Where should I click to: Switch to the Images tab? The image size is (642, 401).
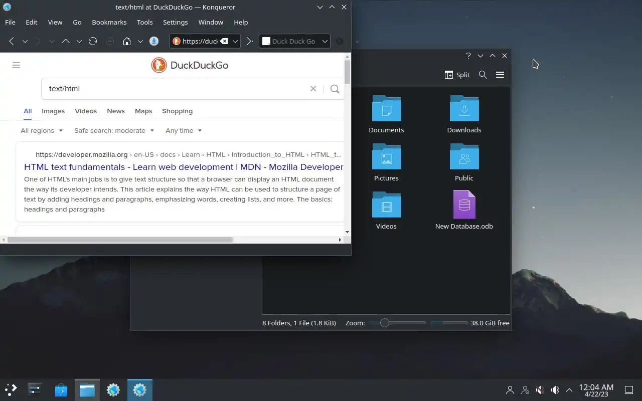(53, 111)
